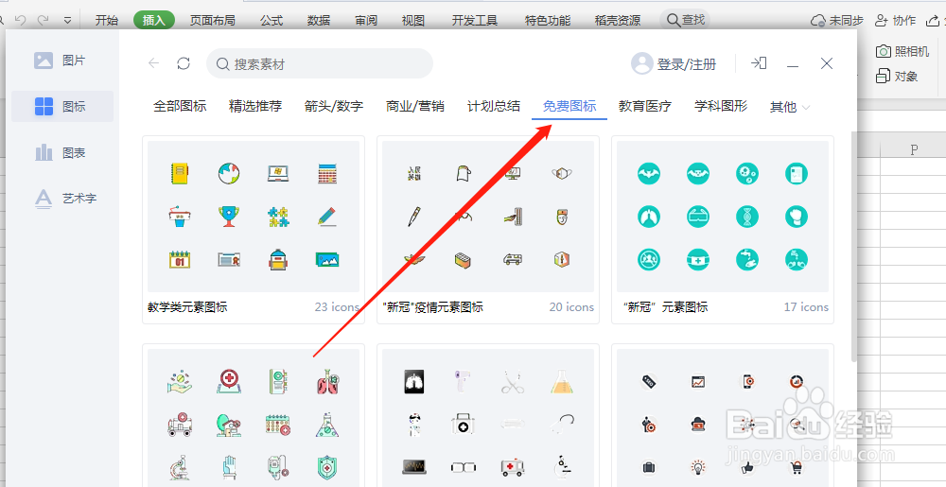Click the 协作 collaboration button
946x487 pixels.
click(x=895, y=21)
